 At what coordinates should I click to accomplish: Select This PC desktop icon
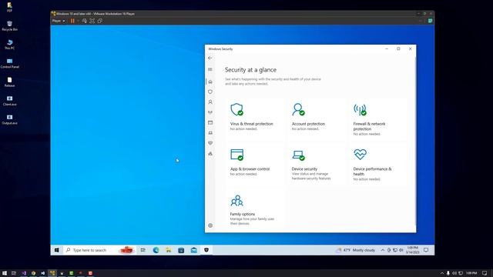click(10, 45)
